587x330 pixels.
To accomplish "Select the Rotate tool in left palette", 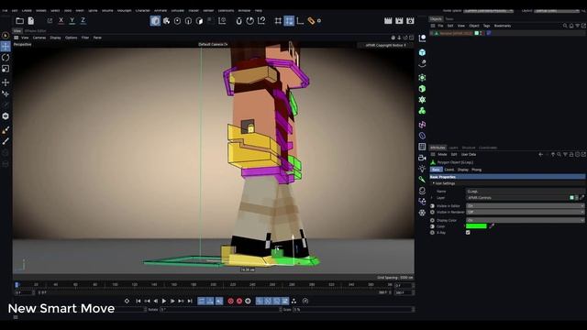I will coord(6,58).
